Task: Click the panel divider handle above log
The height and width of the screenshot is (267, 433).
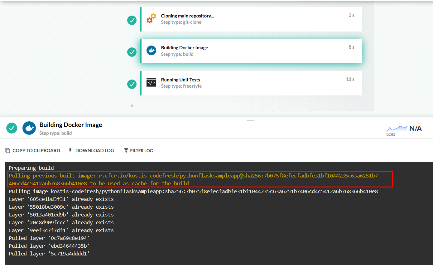Action: point(251,120)
